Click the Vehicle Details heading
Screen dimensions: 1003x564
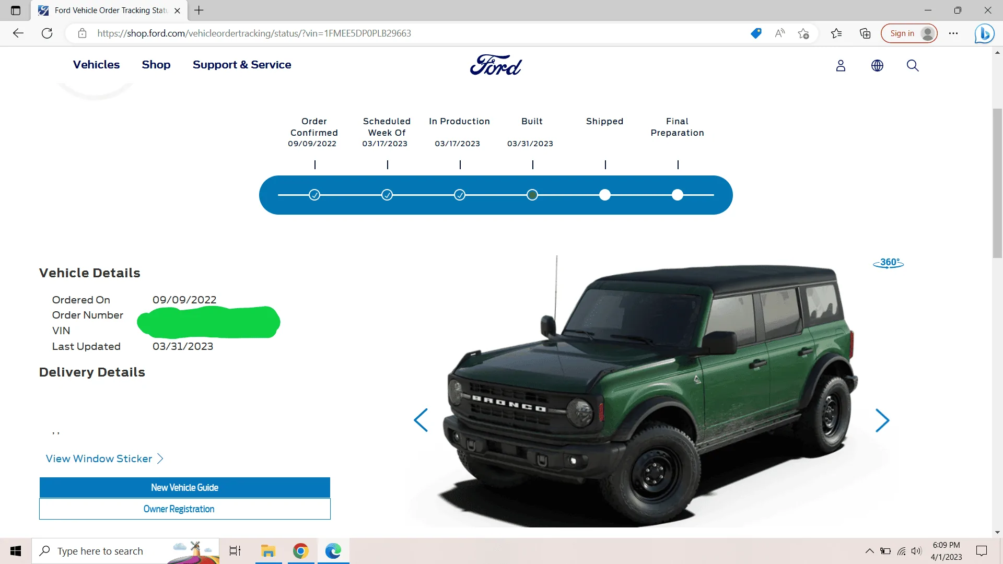pos(90,273)
